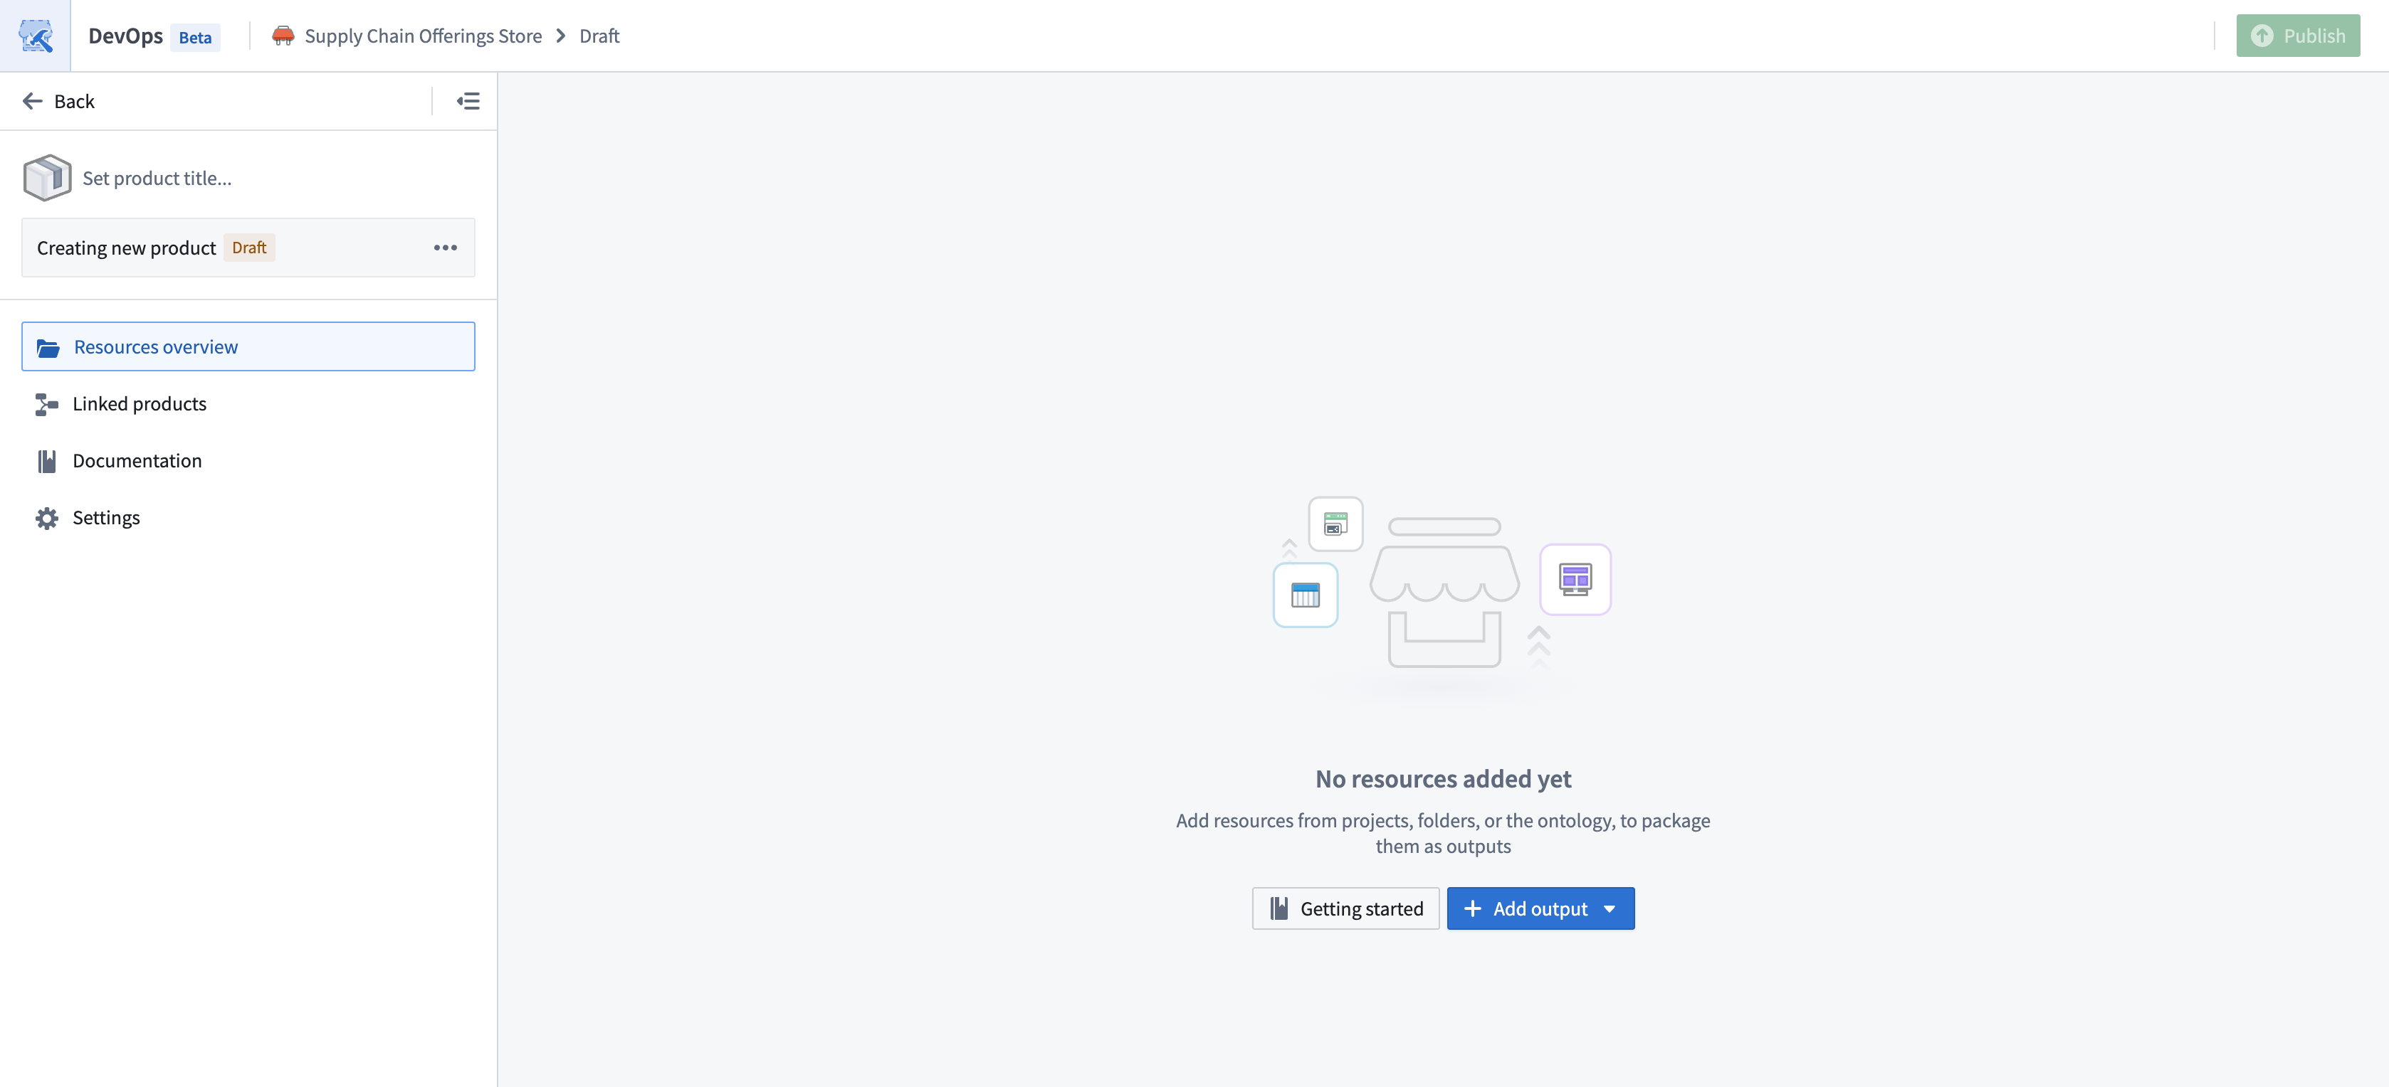Open the Linked products section
The width and height of the screenshot is (2389, 1087).
pyautogui.click(x=139, y=404)
